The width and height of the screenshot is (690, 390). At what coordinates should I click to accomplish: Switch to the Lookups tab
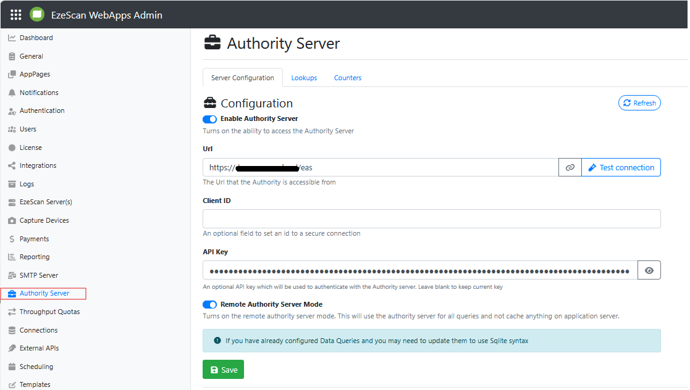coord(304,78)
